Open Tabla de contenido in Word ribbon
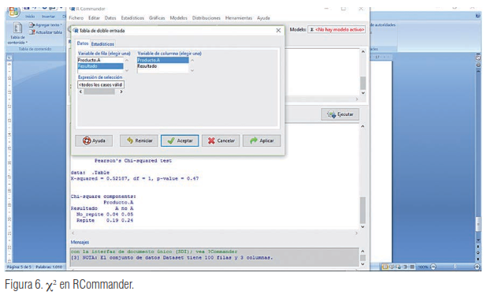 (17, 33)
